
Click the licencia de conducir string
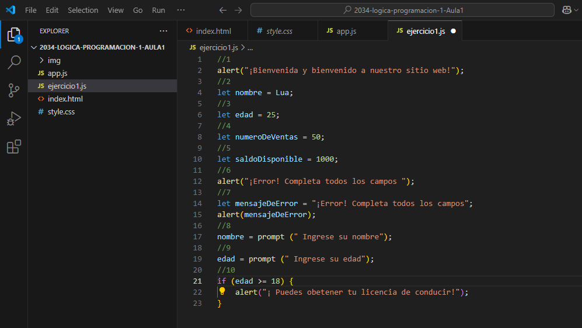click(x=361, y=292)
